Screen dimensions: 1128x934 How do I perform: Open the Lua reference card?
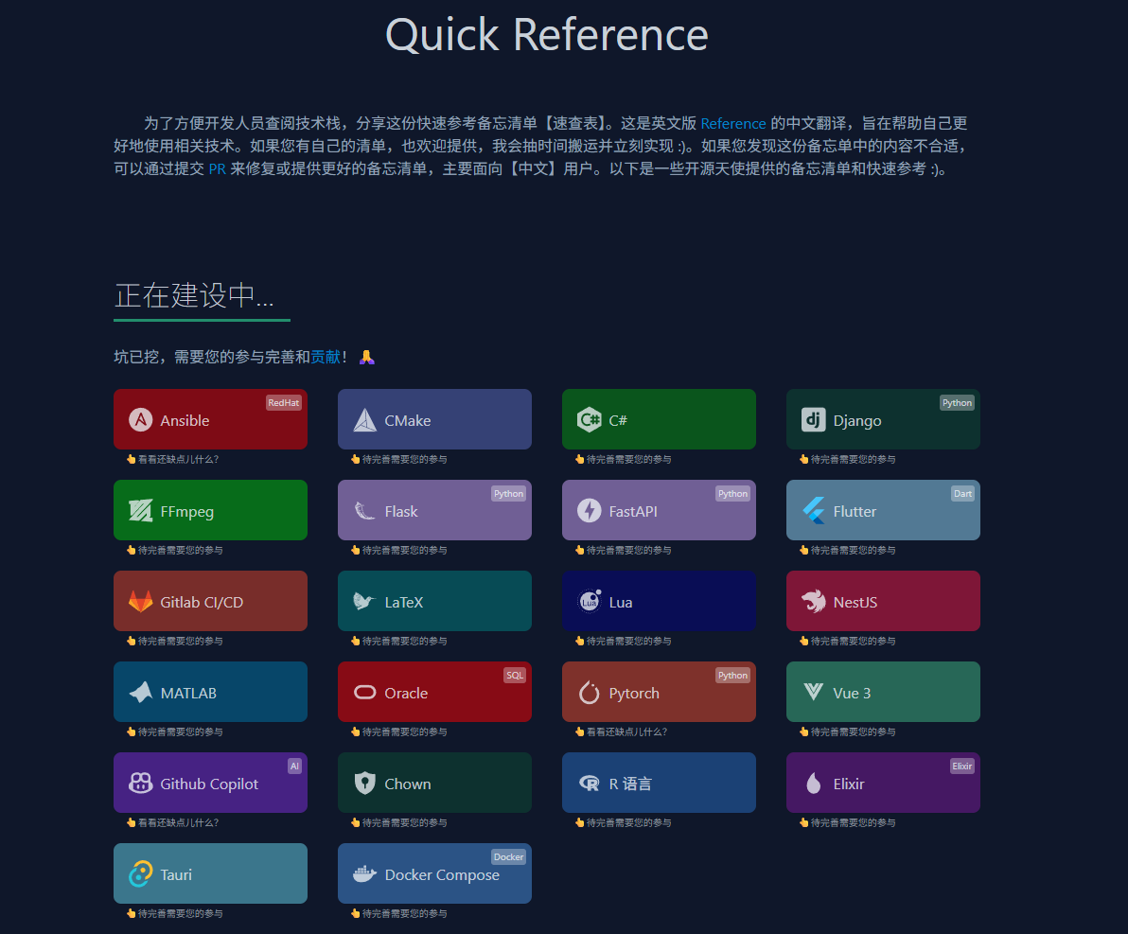(x=659, y=601)
